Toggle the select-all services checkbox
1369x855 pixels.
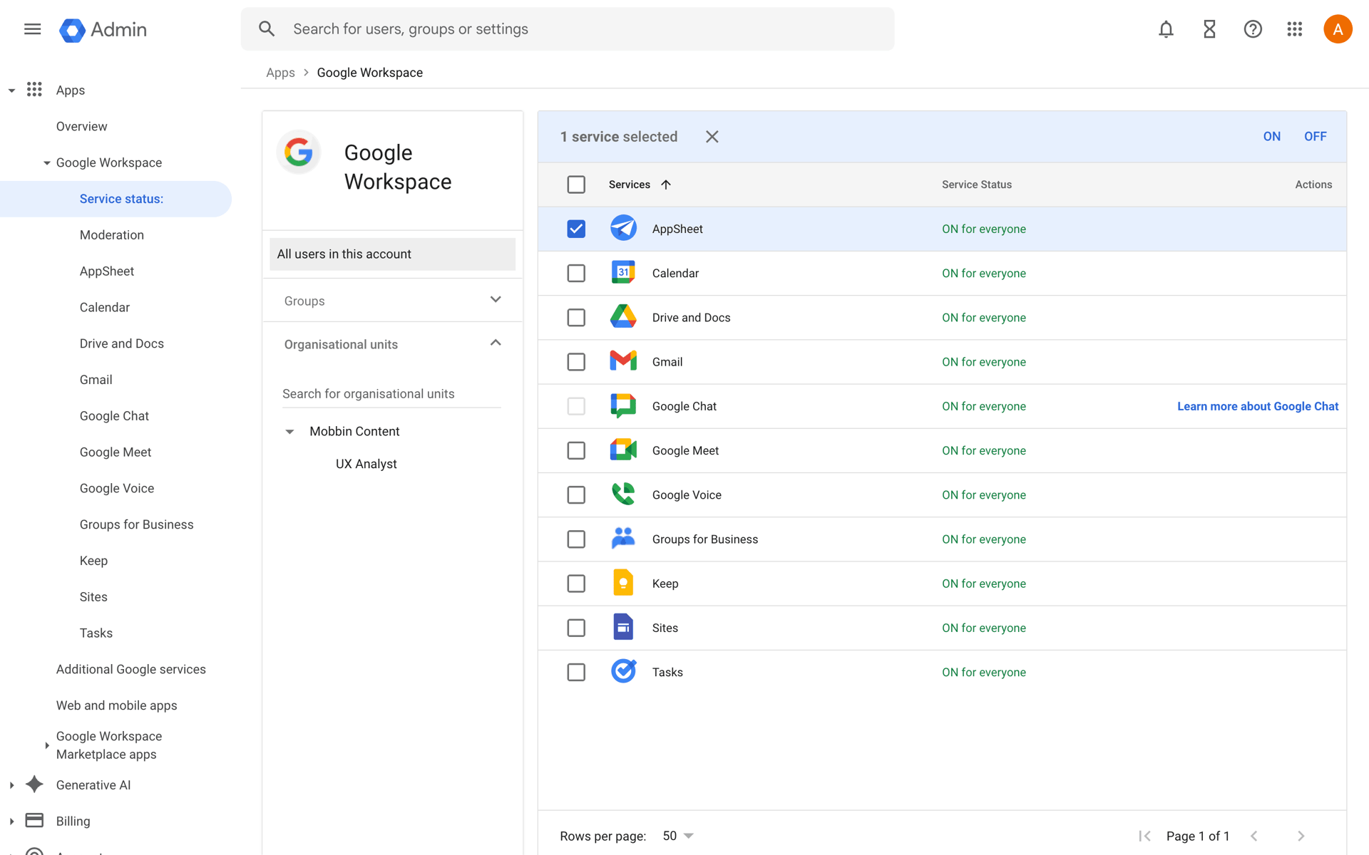point(576,185)
